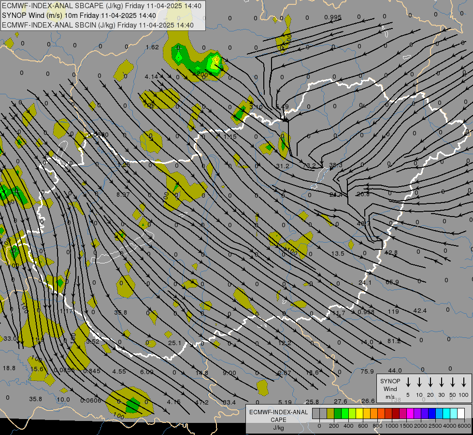Image resolution: width=473 pixels, height=435 pixels.
Task: Click the SYNOP Wind 10m title line
Action: tap(79, 15)
